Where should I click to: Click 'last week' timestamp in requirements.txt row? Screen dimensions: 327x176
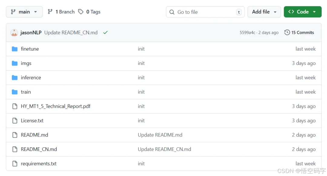[x=306, y=164]
